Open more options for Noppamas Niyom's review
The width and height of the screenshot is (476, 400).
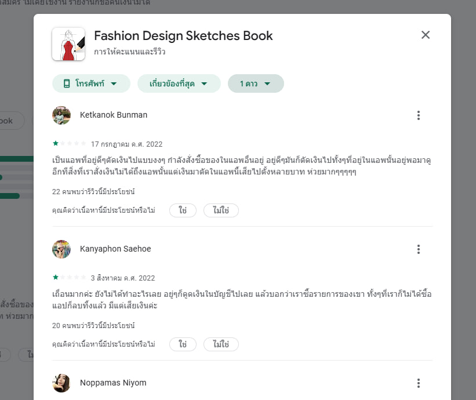click(418, 383)
